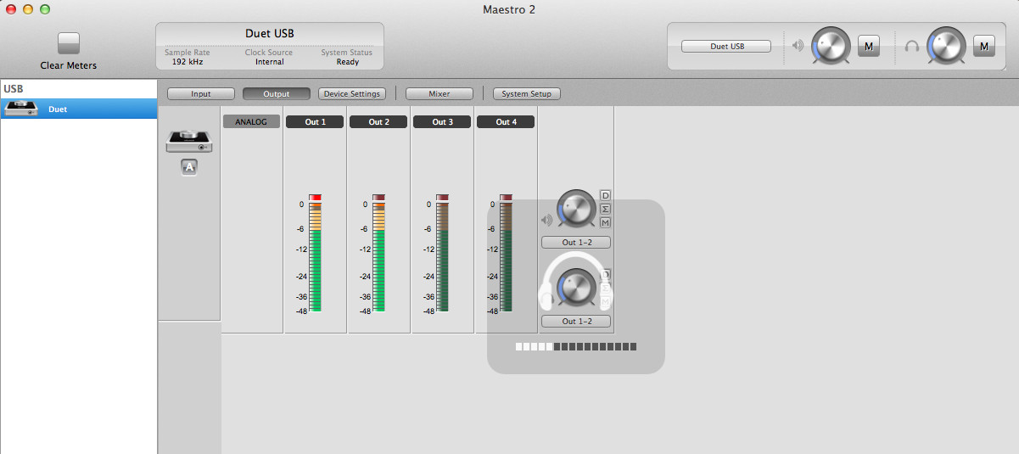Screen dimensions: 1019x454
Task: Reset the clip indicator on Out 2 meter
Action: coord(379,197)
